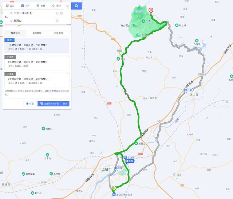Select the recommended route tab
Image resolution: width=233 pixels, height=199 pixels.
click(15, 33)
